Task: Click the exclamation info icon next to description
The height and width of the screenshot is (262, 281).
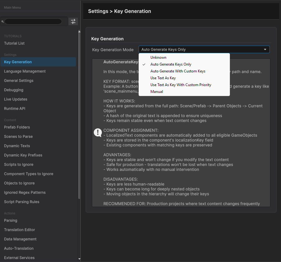Action: coord(98,132)
